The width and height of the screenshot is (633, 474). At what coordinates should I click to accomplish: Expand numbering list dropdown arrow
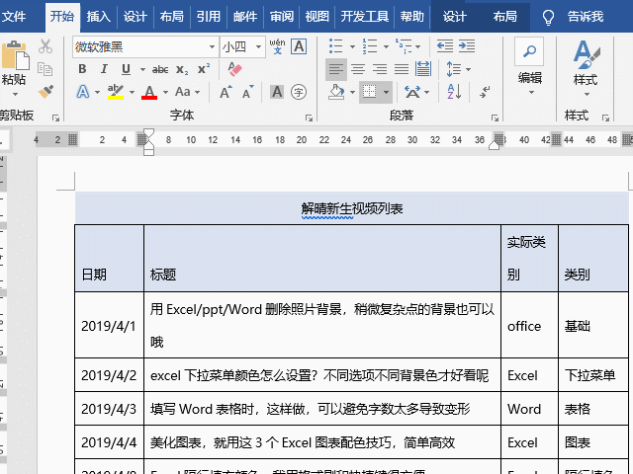coord(386,46)
